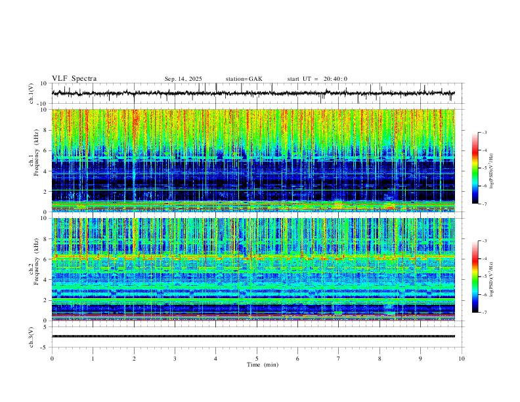The image size is (520, 402).
Task: Click time axis tick label '0'
Action: point(52,359)
